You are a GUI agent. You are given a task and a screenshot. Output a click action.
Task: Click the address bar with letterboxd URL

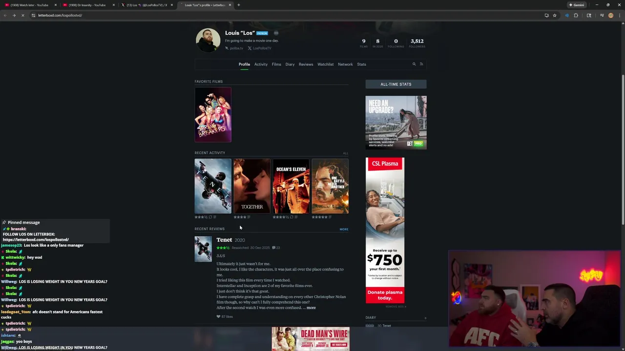[288, 15]
